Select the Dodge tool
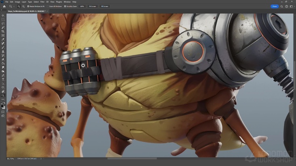 tap(3, 71)
